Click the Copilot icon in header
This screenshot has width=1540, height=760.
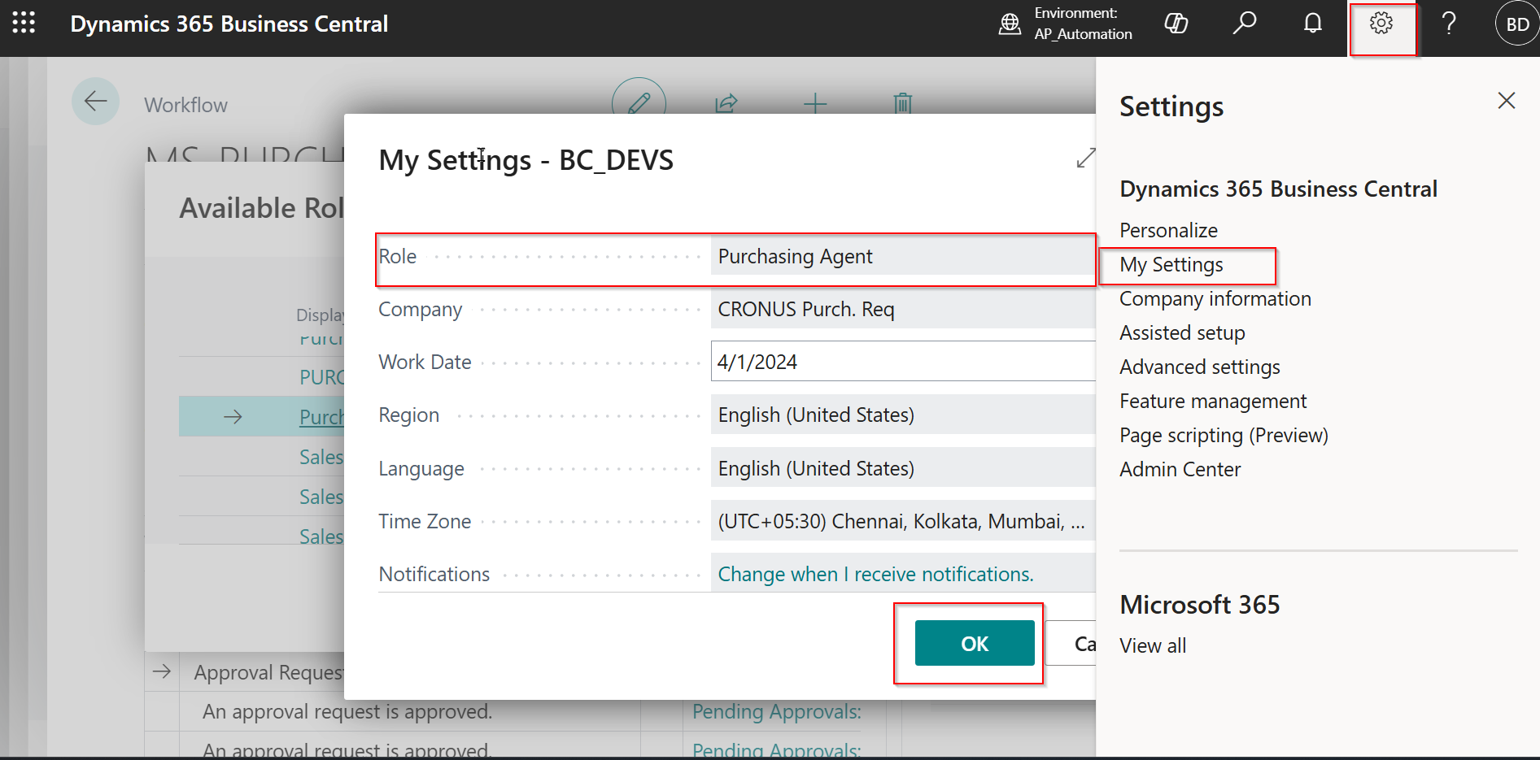[1176, 24]
